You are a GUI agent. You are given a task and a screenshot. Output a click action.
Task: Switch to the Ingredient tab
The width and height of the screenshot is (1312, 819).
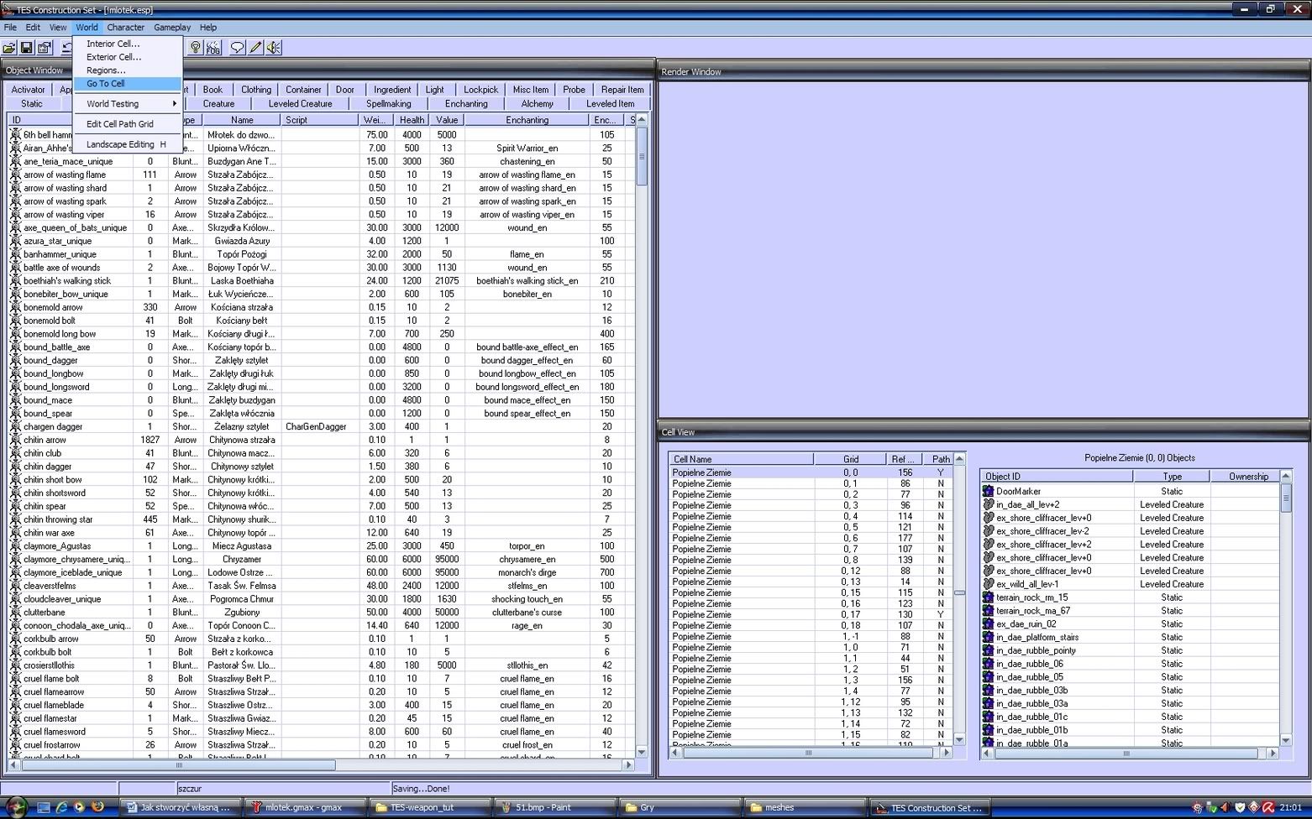[392, 90]
